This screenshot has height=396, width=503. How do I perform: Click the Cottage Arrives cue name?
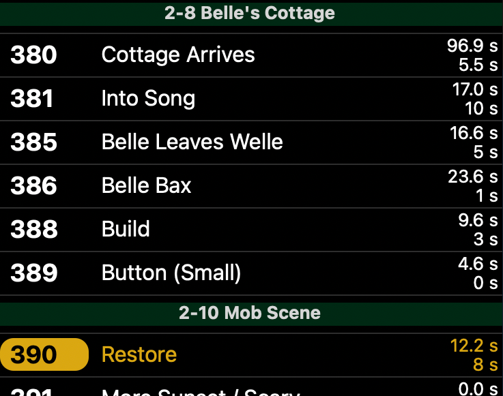(178, 55)
